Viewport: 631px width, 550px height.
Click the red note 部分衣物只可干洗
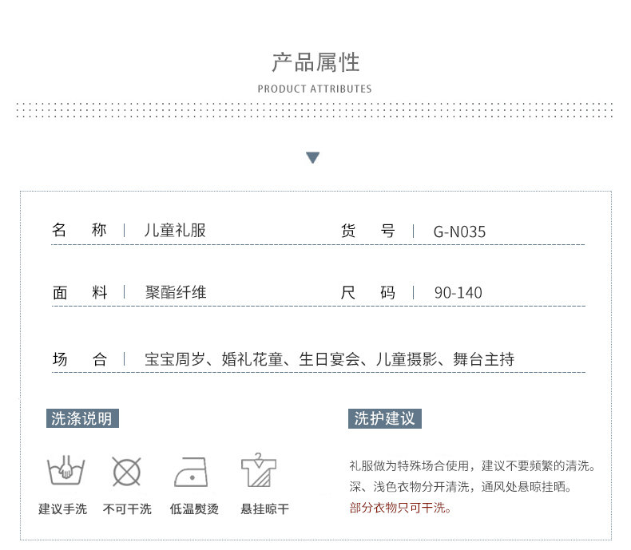[400, 508]
